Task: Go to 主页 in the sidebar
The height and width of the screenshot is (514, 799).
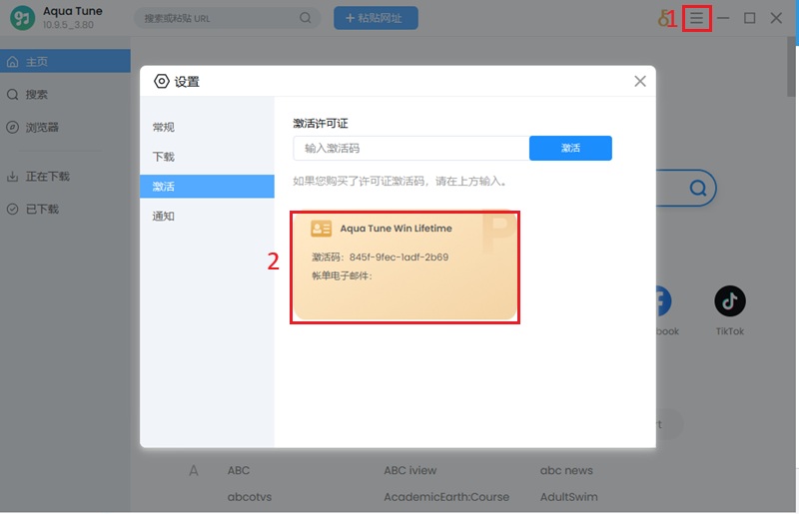Action: 65,61
